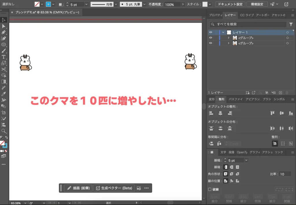Image resolution: width=296 pixels, height=205 pixels.
Task: Switch to the プロパティ panel tab
Action: [215, 15]
